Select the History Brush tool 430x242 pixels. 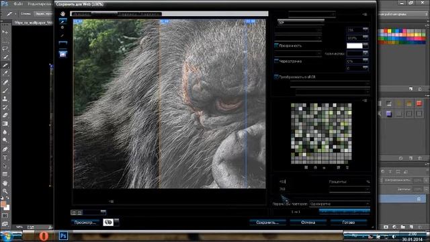[5, 107]
